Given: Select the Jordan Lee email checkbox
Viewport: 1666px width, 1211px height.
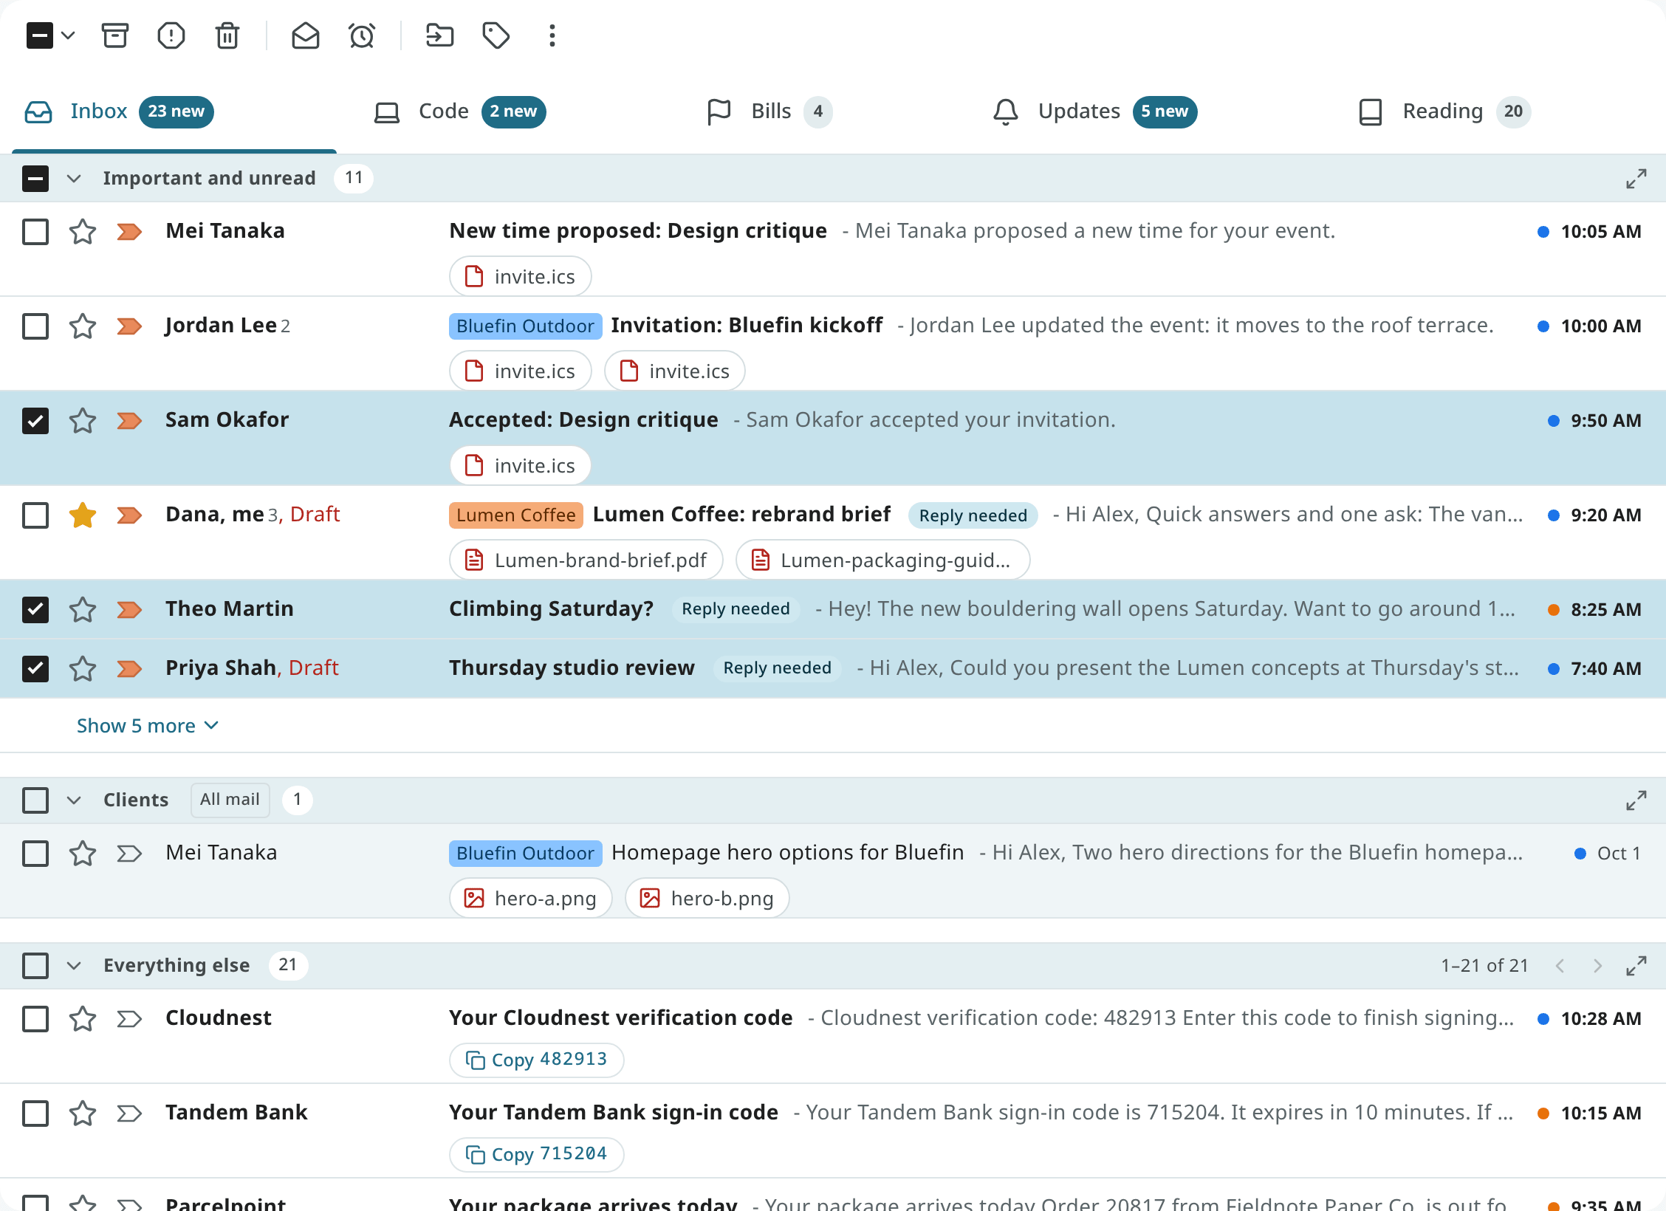Looking at the screenshot, I should (35, 326).
